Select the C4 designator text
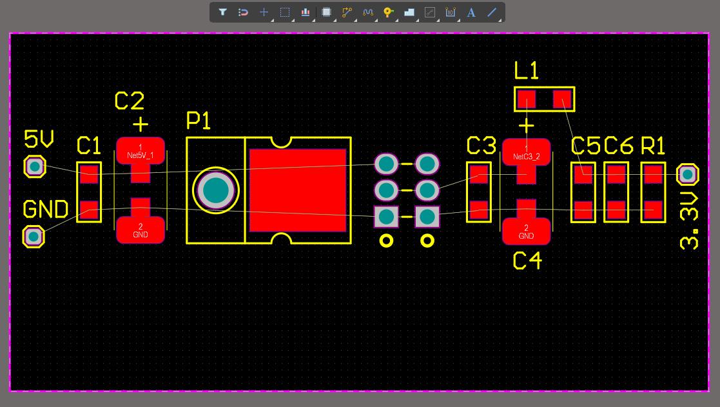This screenshot has width=720, height=407. click(x=528, y=261)
